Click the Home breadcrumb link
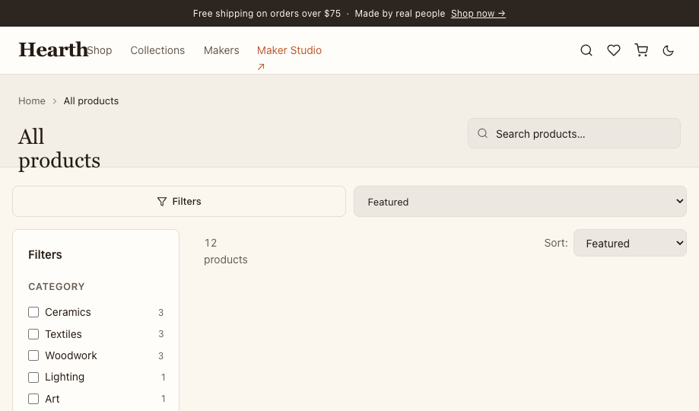699x411 pixels. click(32, 101)
